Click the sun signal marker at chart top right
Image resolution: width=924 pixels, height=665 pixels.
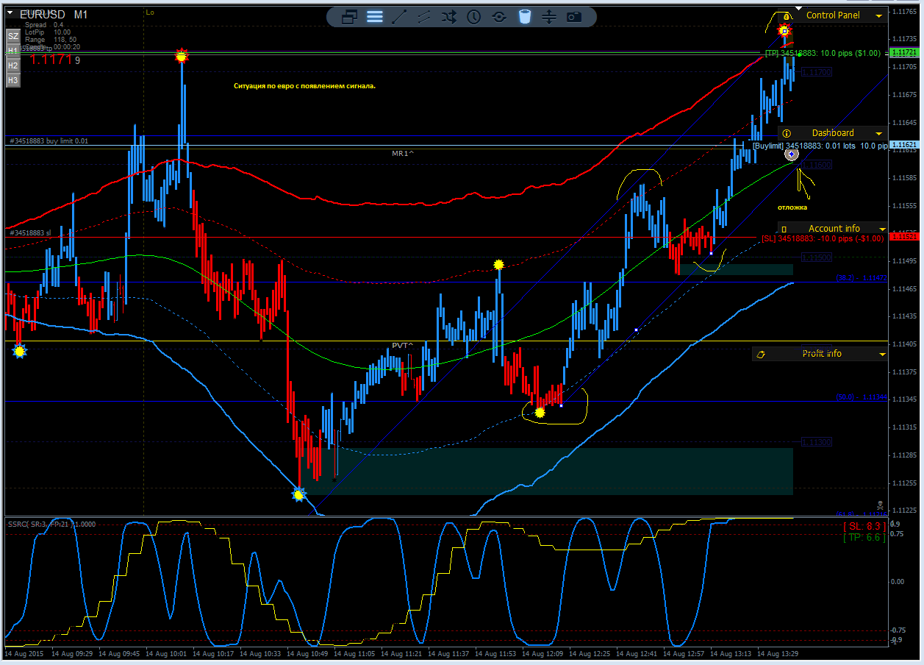[x=784, y=31]
